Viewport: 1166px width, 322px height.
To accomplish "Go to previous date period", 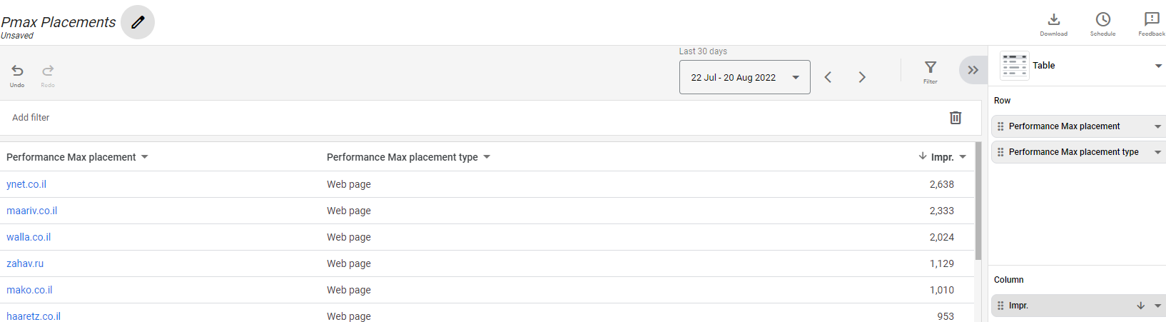I will tap(828, 77).
